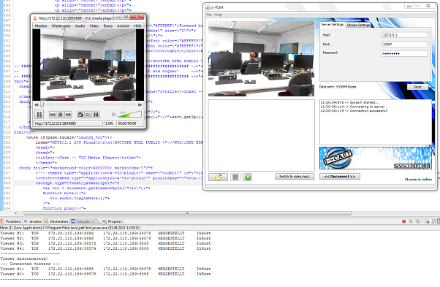Image resolution: width=440 pixels, height=287 pixels.
Task: Select the Server Settings tab
Action: [x=333, y=25]
